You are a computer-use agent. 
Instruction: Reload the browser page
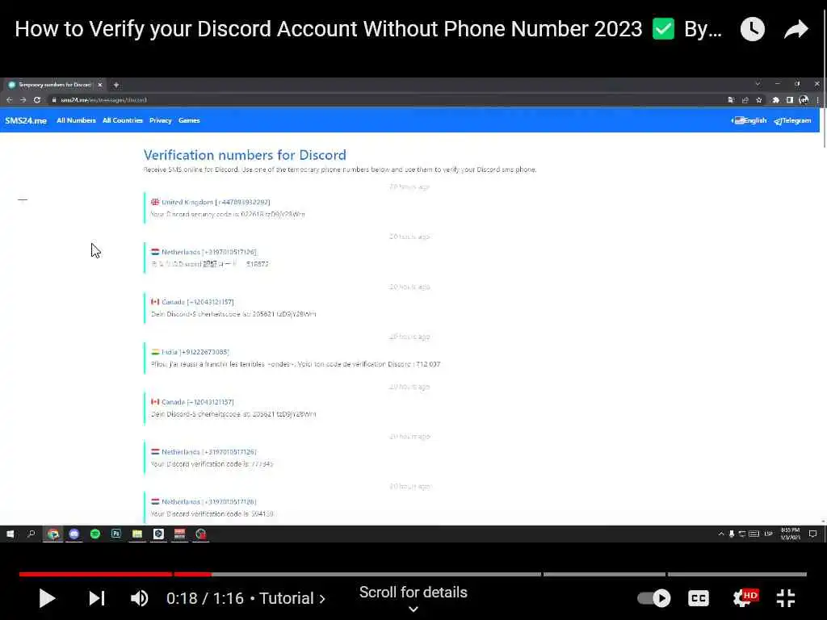[37, 99]
